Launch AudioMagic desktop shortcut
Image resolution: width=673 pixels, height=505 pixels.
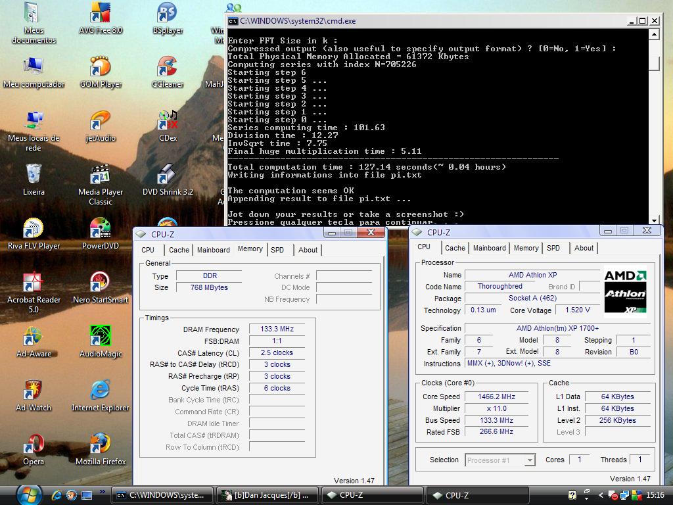pos(101,342)
